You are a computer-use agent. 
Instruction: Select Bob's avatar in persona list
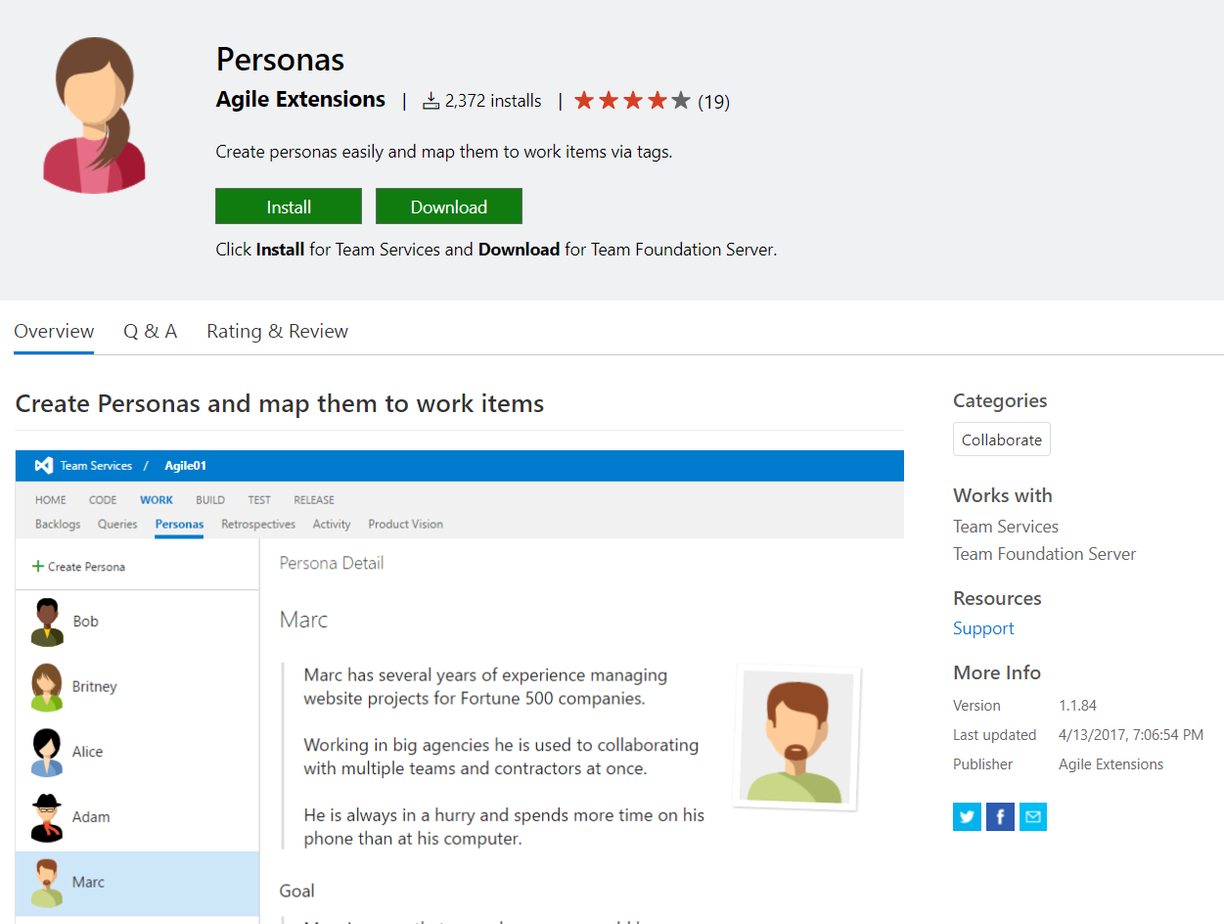click(47, 623)
